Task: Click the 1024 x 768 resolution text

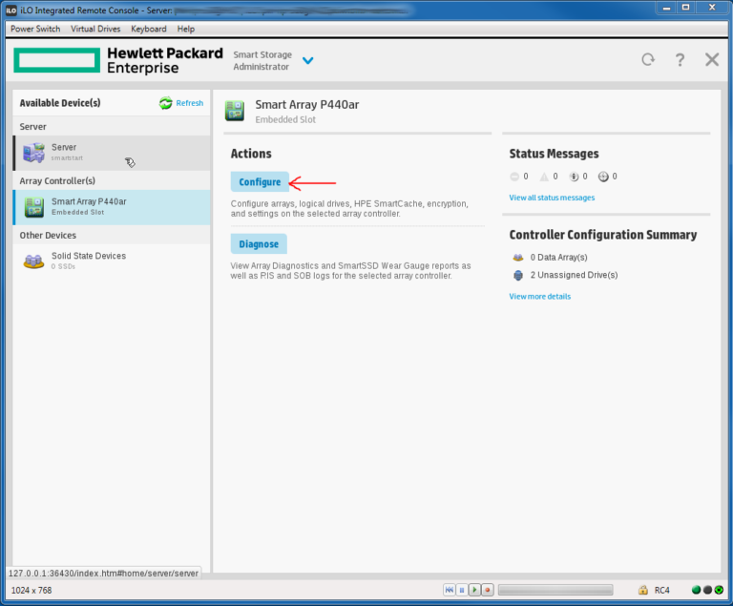Action: click(x=31, y=590)
